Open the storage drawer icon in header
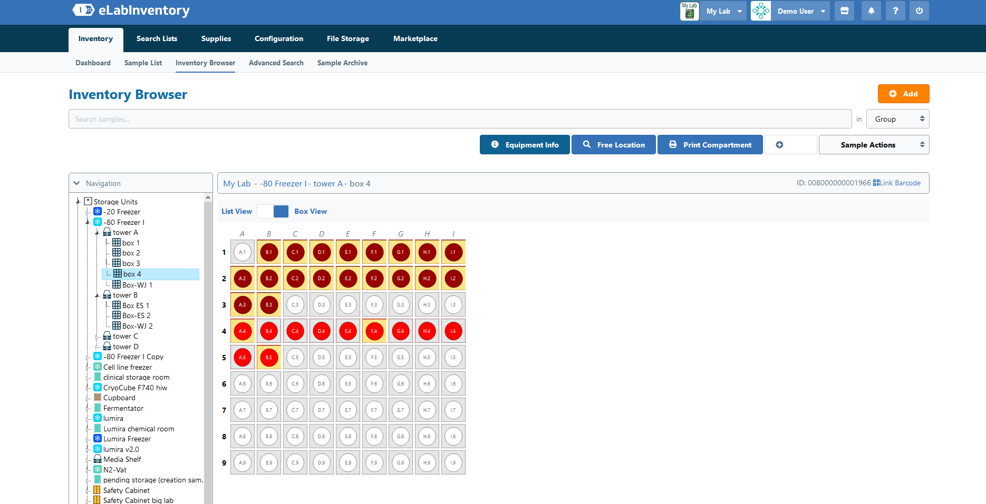Screen dimensions: 986x504 point(844,11)
